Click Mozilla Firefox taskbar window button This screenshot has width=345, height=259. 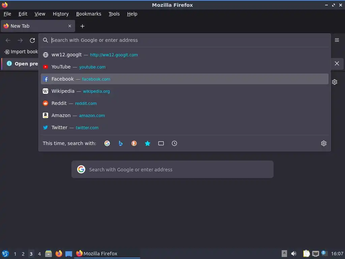[x=107, y=254]
